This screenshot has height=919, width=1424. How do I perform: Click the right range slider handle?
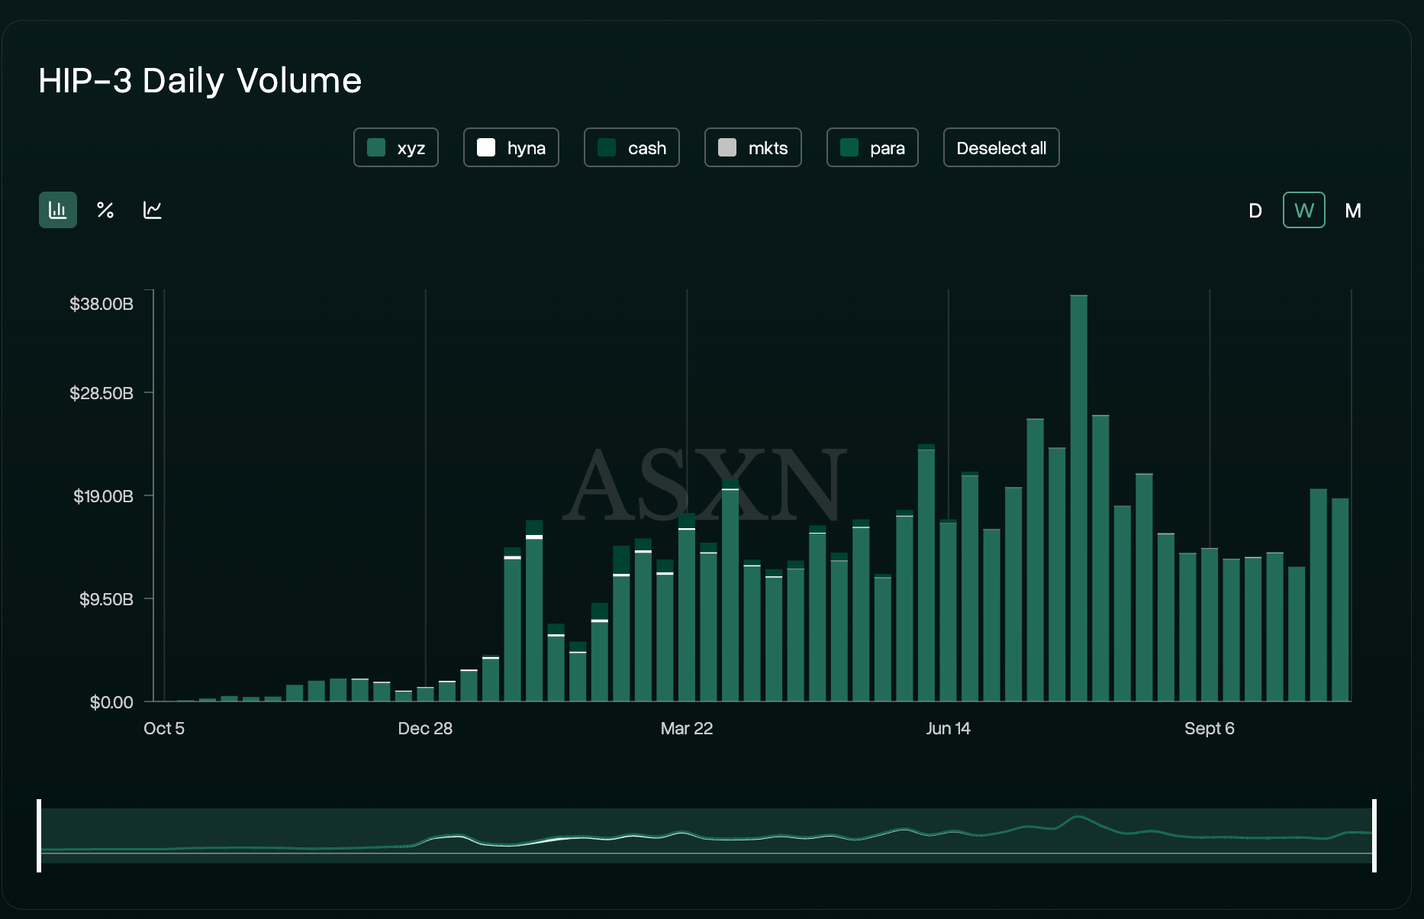pos(1374,835)
